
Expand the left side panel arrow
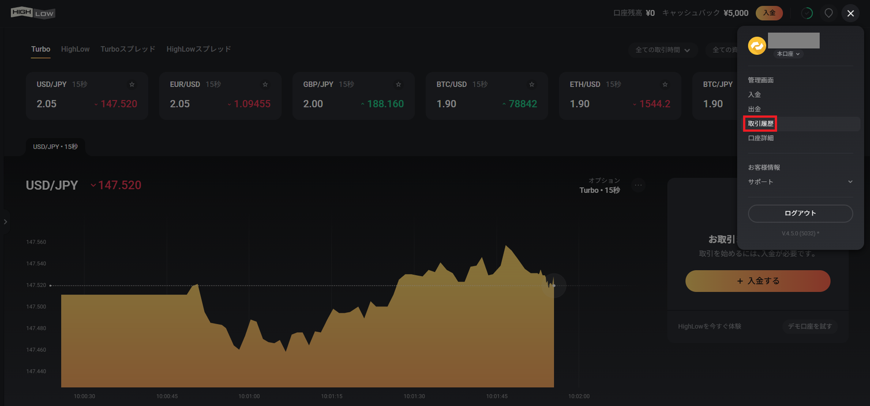click(x=5, y=221)
